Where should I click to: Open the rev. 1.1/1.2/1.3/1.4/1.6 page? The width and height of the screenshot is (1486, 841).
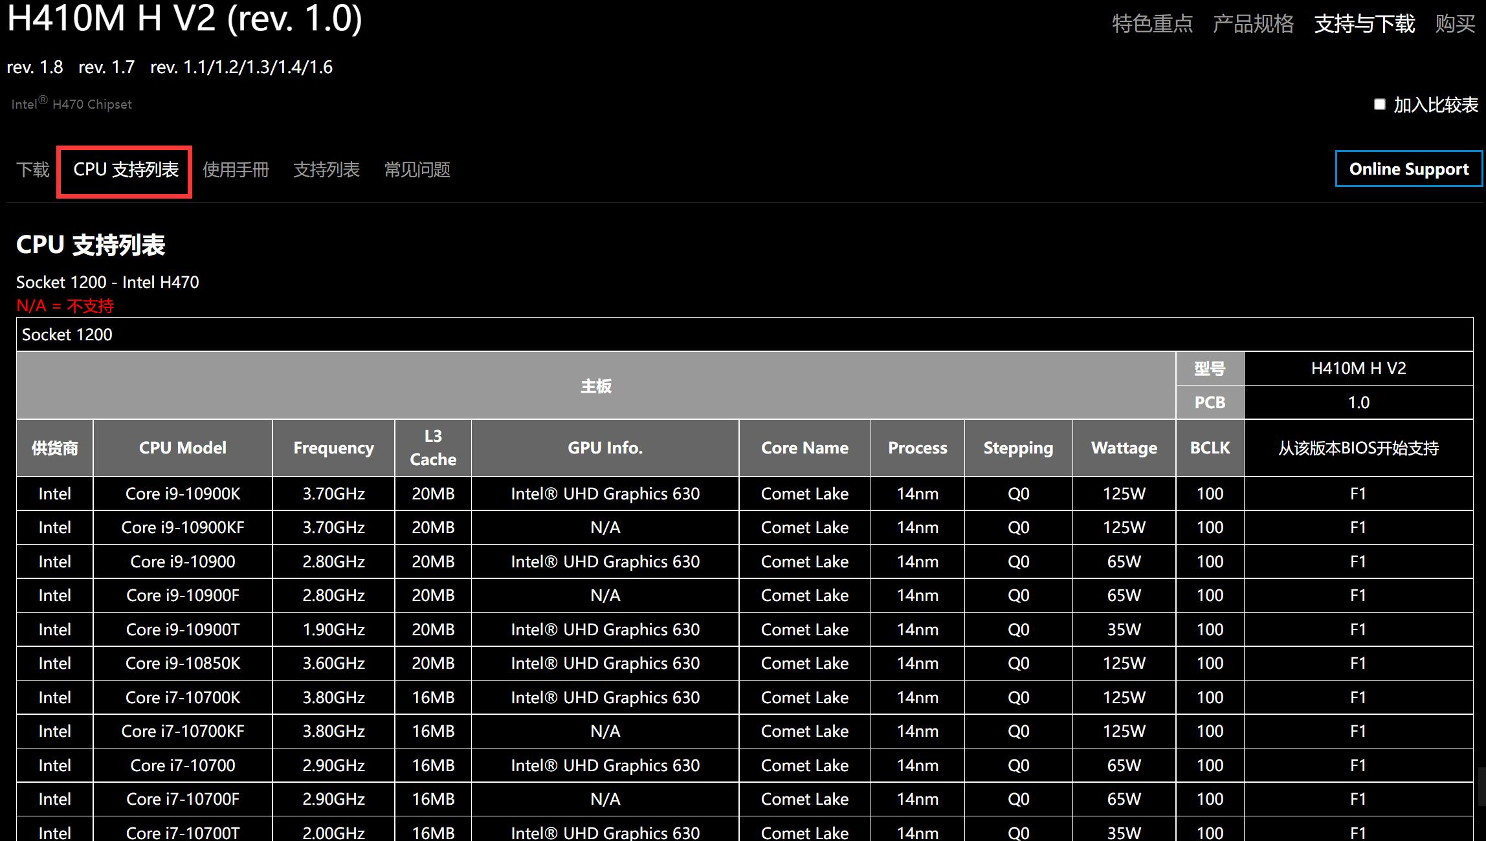point(241,67)
